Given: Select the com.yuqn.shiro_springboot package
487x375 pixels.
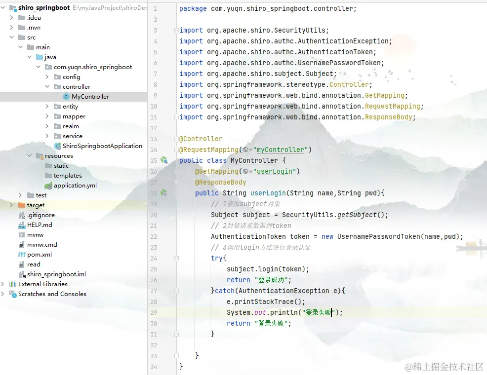Looking at the screenshot, I should tap(93, 67).
